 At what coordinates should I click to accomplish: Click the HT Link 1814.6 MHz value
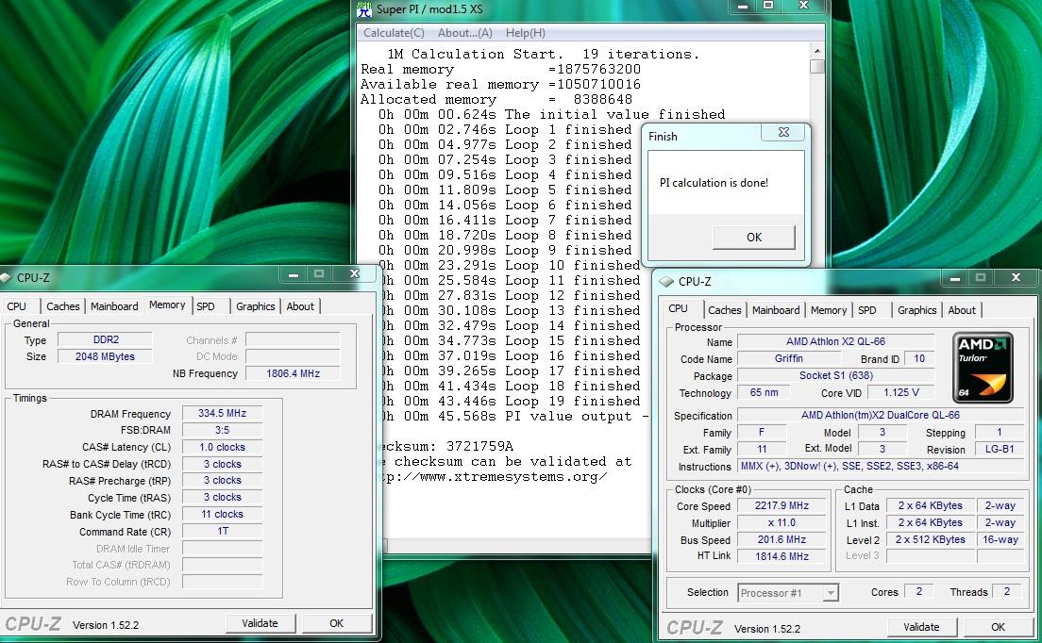(781, 556)
